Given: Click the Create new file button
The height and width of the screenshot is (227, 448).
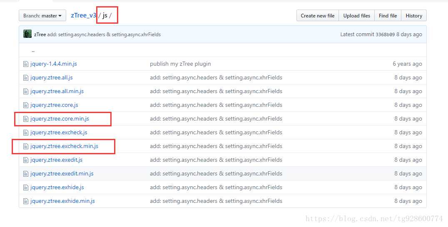Looking at the screenshot, I should point(317,16).
